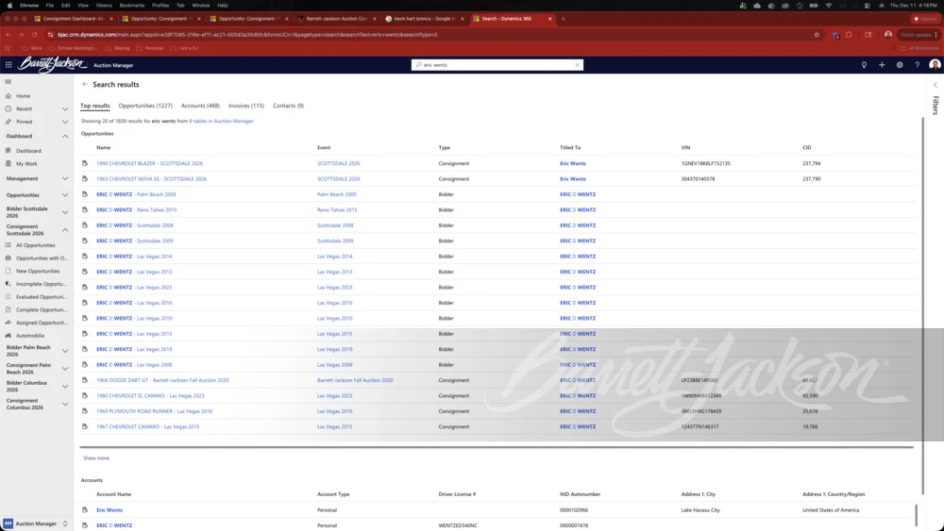Click the CID 237,790 cell

coord(812,179)
